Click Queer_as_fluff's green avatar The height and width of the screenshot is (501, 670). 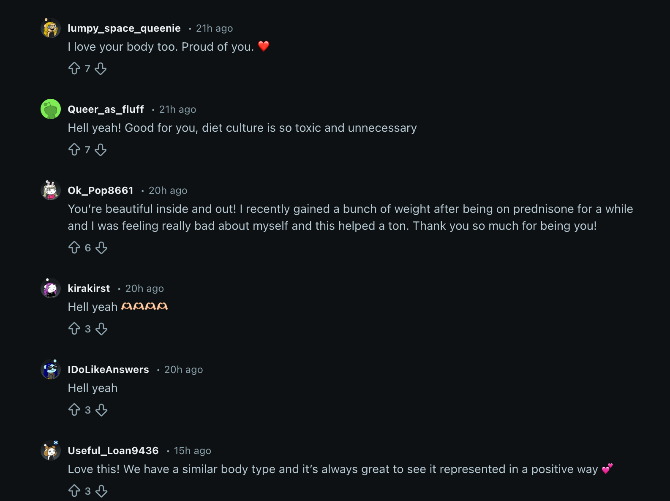[x=51, y=109]
